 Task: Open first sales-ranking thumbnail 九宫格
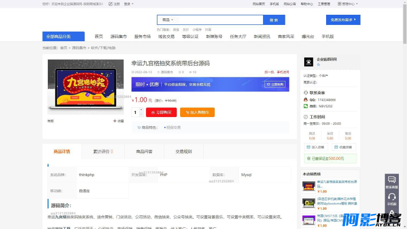click(309, 186)
